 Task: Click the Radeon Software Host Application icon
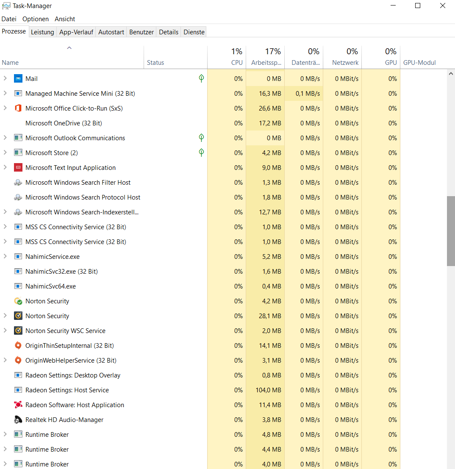pos(18,405)
